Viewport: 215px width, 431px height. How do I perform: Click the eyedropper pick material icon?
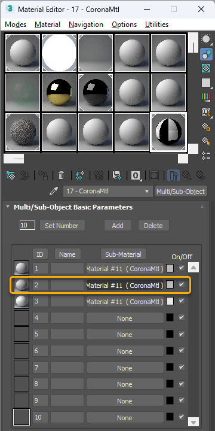pos(54,192)
